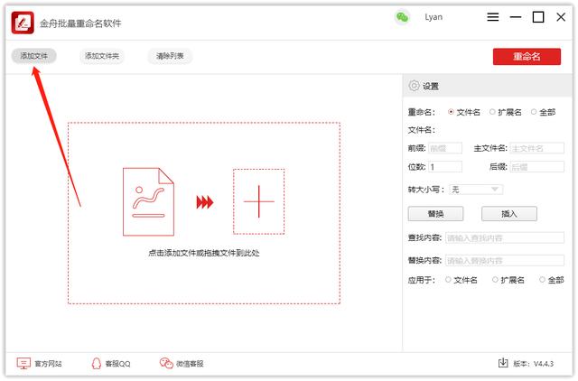
Task: Click the red app logo icon
Action: [23, 23]
